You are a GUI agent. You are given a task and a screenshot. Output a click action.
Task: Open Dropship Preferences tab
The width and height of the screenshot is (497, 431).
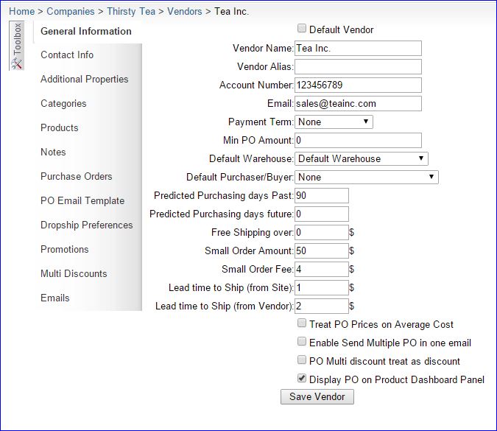coord(87,225)
